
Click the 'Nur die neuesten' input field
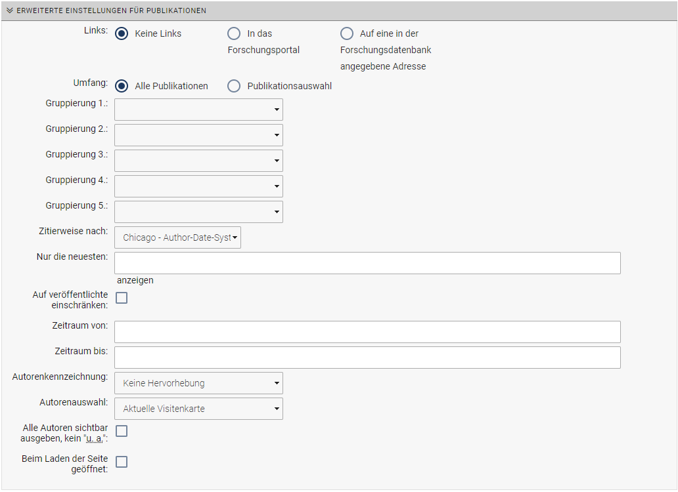point(367,263)
